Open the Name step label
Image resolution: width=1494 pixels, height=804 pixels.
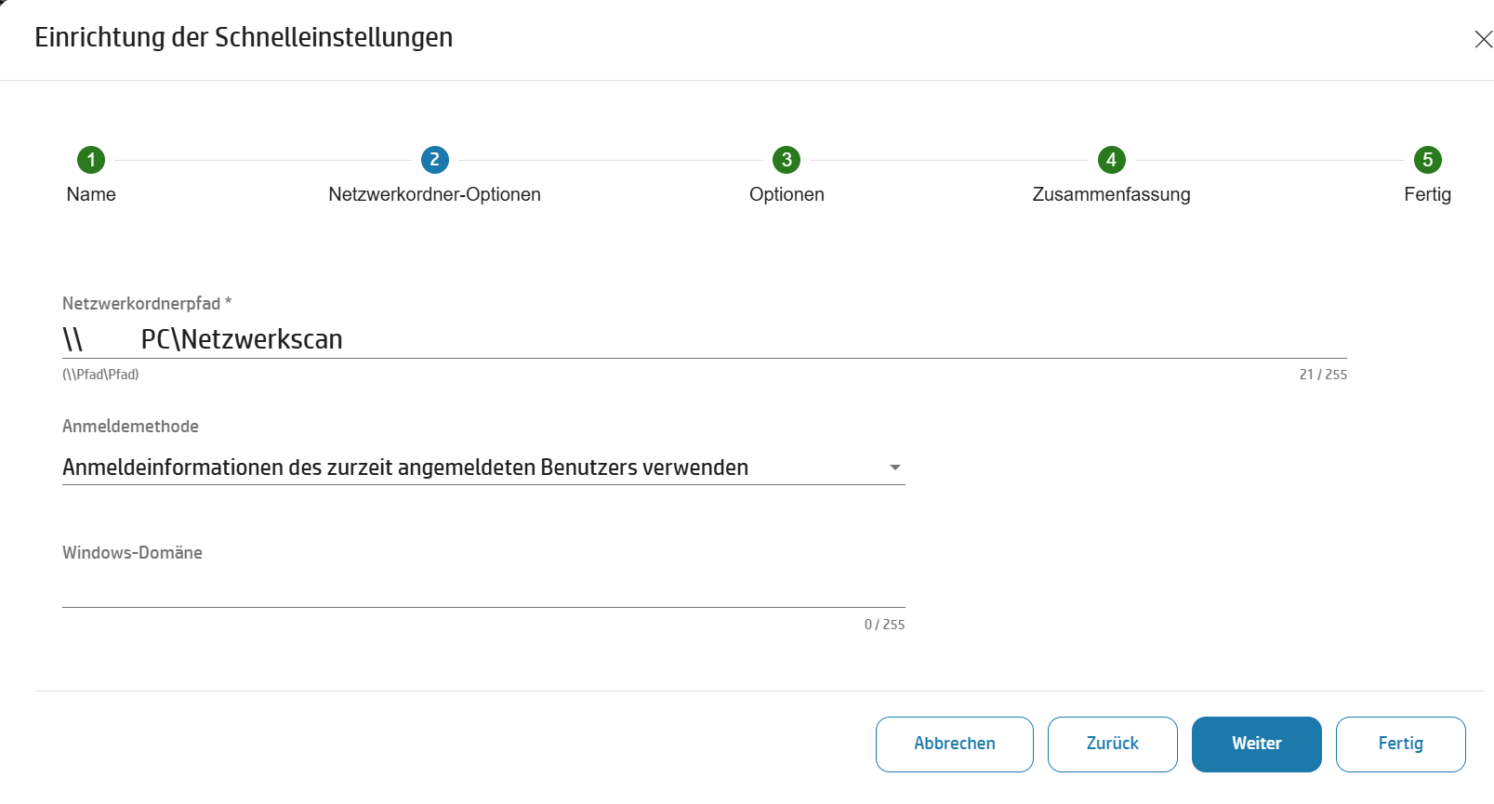pos(91,194)
